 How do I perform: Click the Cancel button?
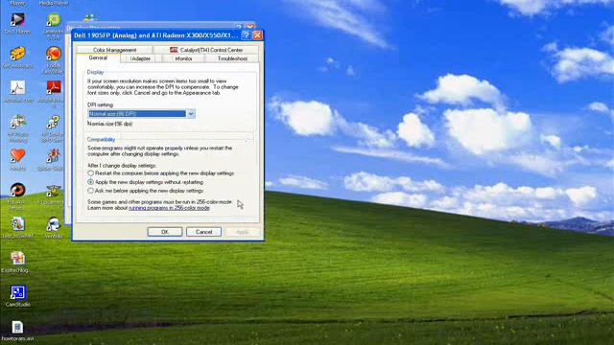pos(203,232)
